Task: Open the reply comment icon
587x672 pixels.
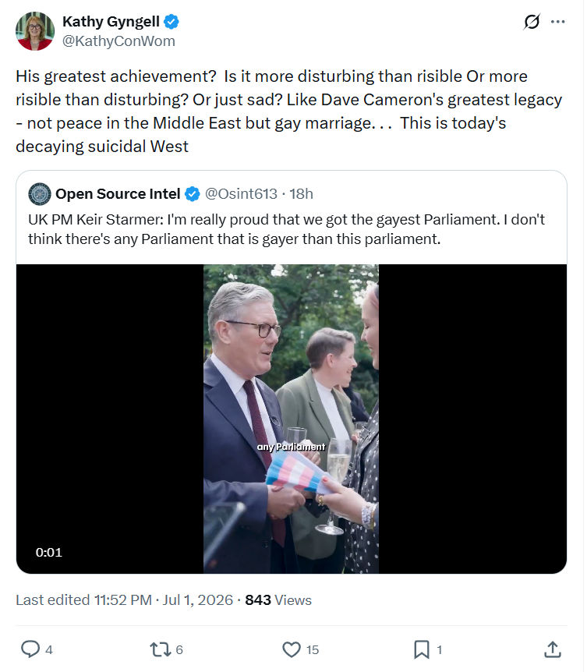Action: point(30,649)
